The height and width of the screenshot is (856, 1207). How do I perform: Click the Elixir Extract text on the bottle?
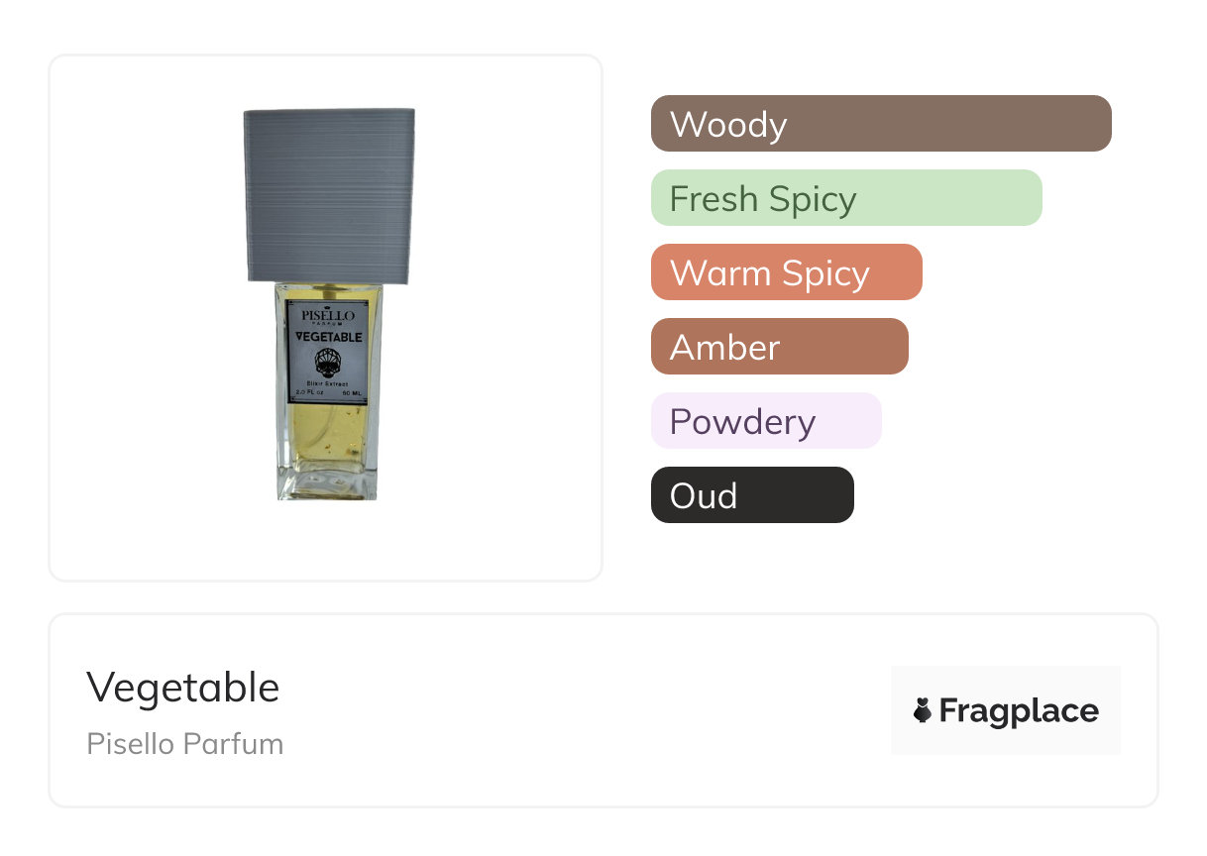coord(327,382)
